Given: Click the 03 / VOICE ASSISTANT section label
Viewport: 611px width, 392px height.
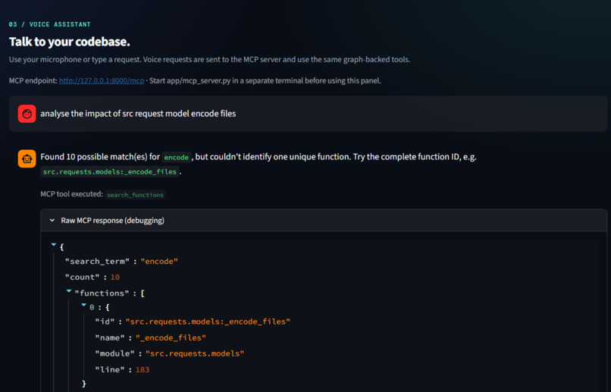Looking at the screenshot, I should pyautogui.click(x=49, y=24).
